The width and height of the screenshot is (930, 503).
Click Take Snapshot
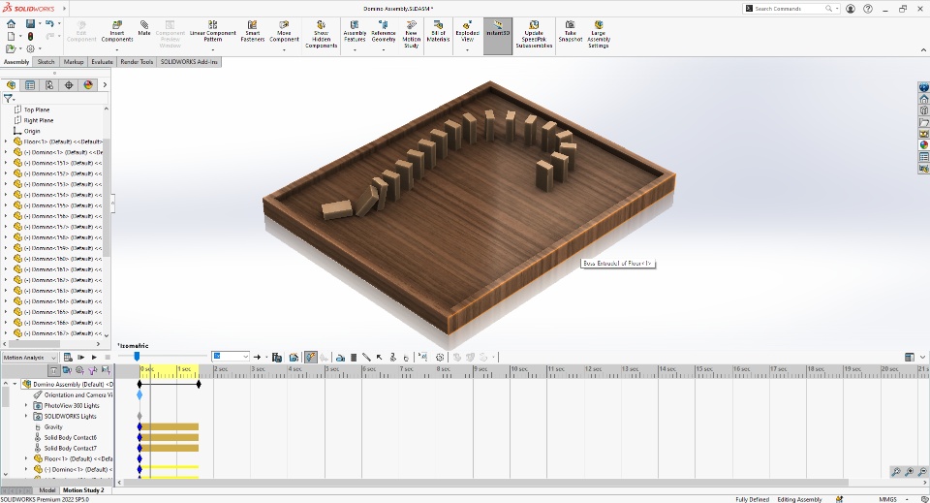[x=570, y=32]
